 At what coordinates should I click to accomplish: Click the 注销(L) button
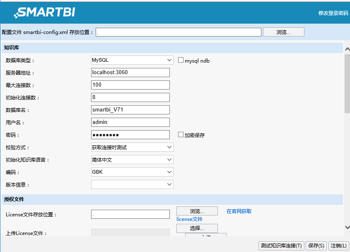[x=339, y=246]
